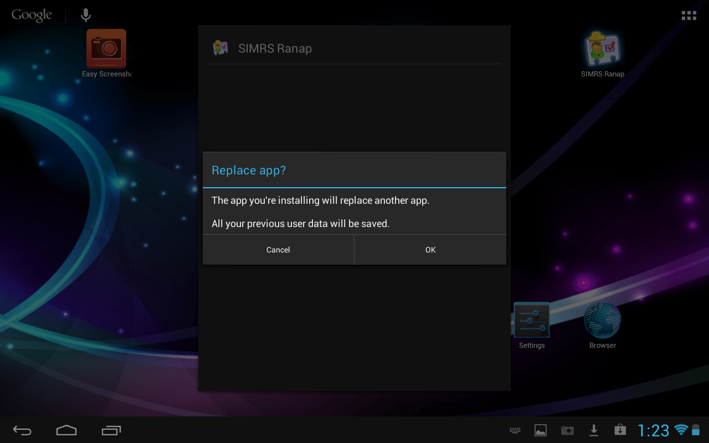Screen dimensions: 709x443
Task: Open the all apps grid
Action: coord(689,15)
